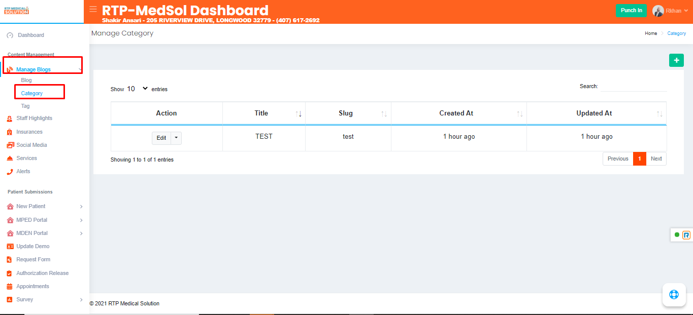
Task: Click the Authorization Release menu label
Action: pos(43,273)
